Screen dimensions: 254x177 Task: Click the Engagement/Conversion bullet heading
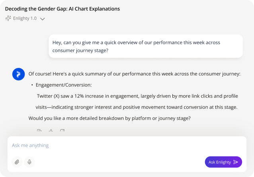pyautogui.click(x=64, y=85)
